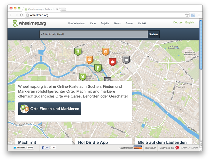Open a new browser tab
The width and height of the screenshot is (210, 161).
tap(63, 9)
